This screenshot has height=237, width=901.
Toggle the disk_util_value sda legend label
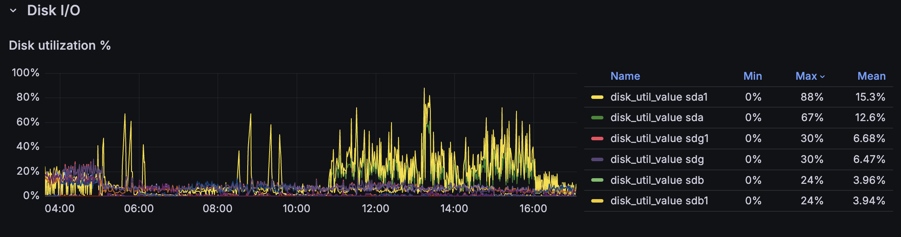click(657, 118)
